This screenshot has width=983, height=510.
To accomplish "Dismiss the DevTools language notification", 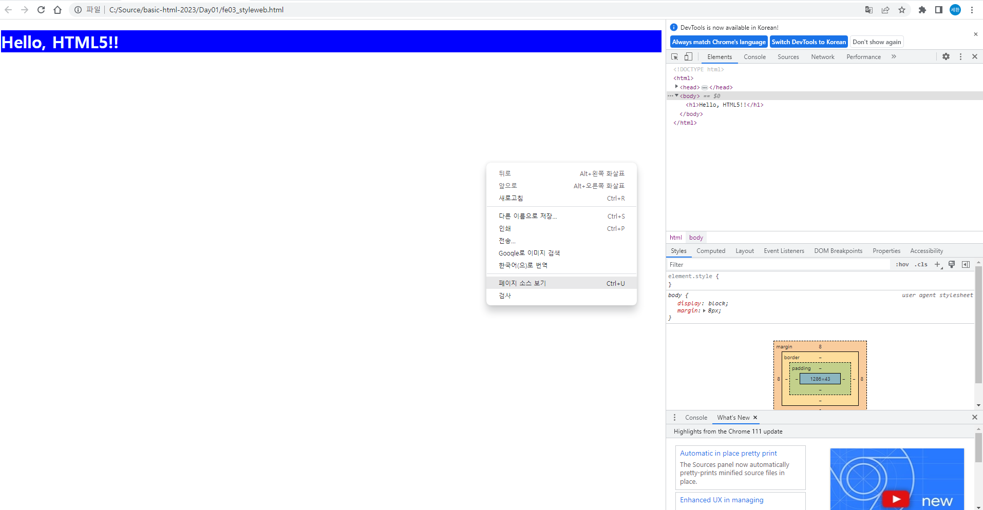I will click(976, 34).
